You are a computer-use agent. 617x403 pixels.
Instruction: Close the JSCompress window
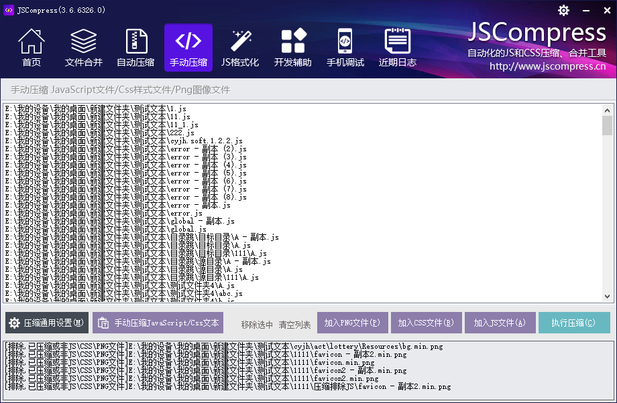pyautogui.click(x=607, y=10)
